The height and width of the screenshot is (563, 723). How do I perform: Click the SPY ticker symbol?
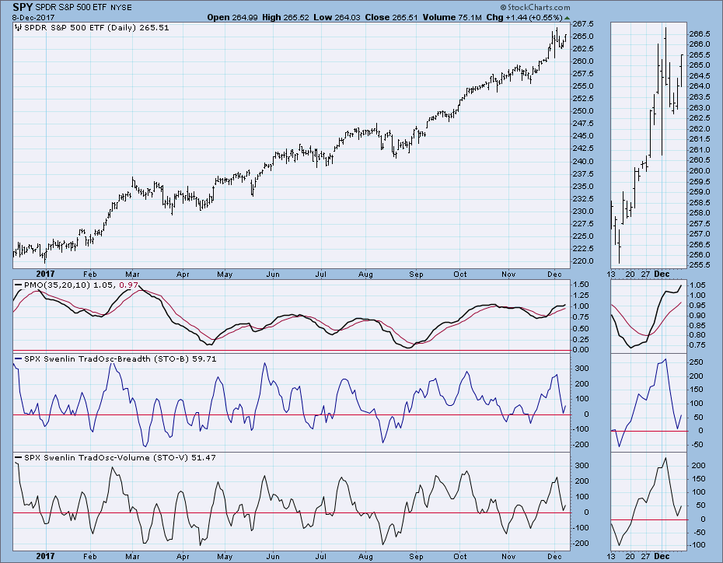click(23, 7)
